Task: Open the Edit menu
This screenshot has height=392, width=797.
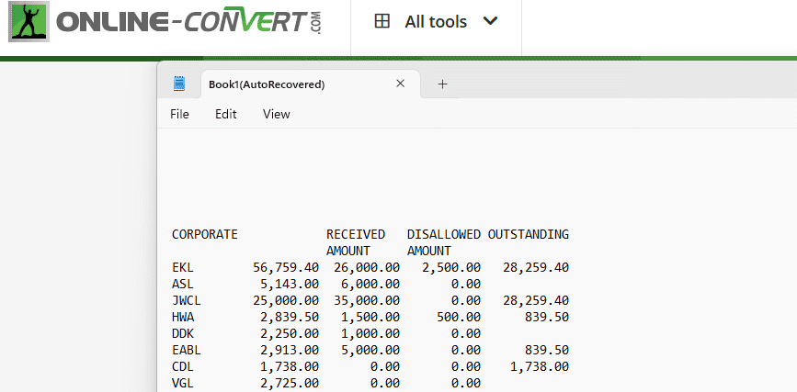Action: click(x=225, y=114)
